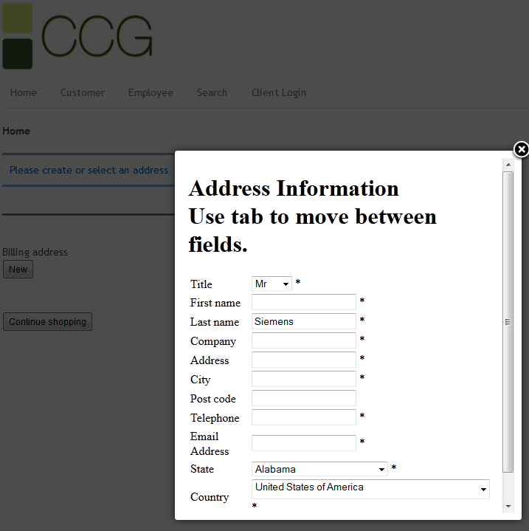
Task: Click the popup scrollbar up arrow
Action: 508,165
